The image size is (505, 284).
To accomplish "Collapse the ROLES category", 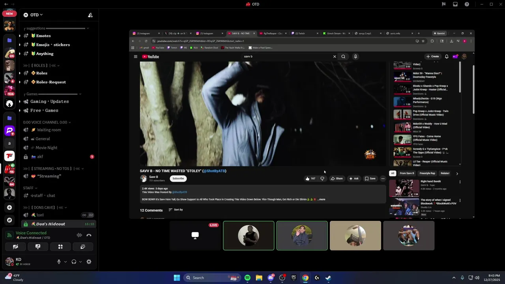I will tap(41, 65).
